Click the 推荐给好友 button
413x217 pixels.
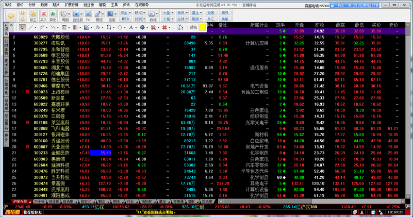[x=32, y=212]
